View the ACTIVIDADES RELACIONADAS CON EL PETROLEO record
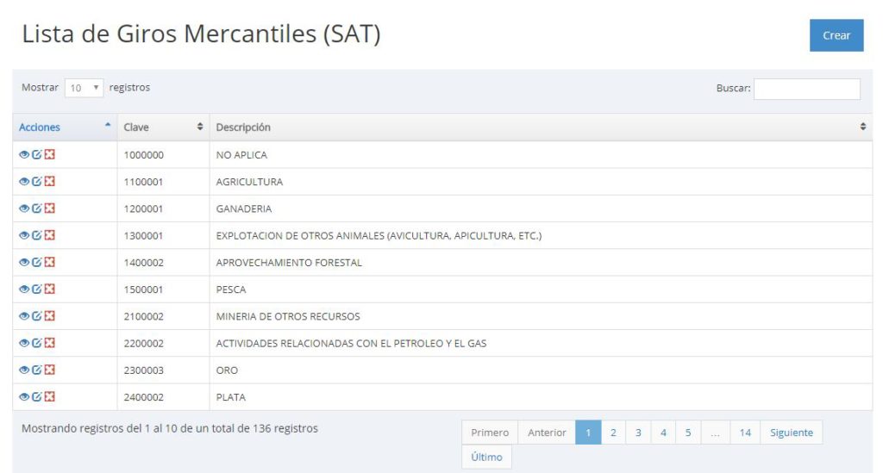This screenshot has width=883, height=473. pyautogui.click(x=23, y=343)
